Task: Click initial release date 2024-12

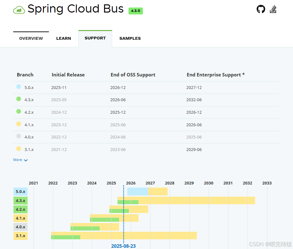Action: pos(59,112)
